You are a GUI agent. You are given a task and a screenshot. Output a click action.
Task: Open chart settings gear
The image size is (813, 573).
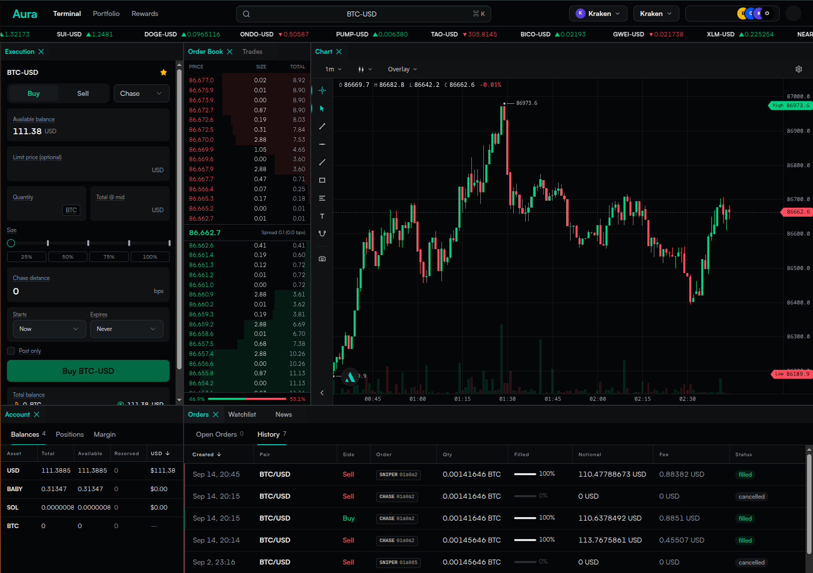point(799,69)
